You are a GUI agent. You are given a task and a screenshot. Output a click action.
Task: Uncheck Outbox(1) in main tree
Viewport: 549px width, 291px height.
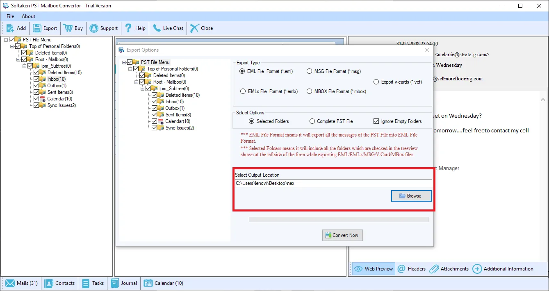(x=36, y=86)
